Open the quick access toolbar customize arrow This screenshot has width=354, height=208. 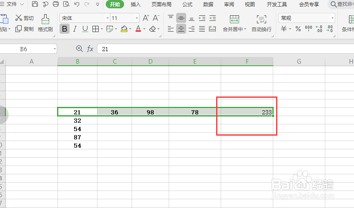(97, 4)
